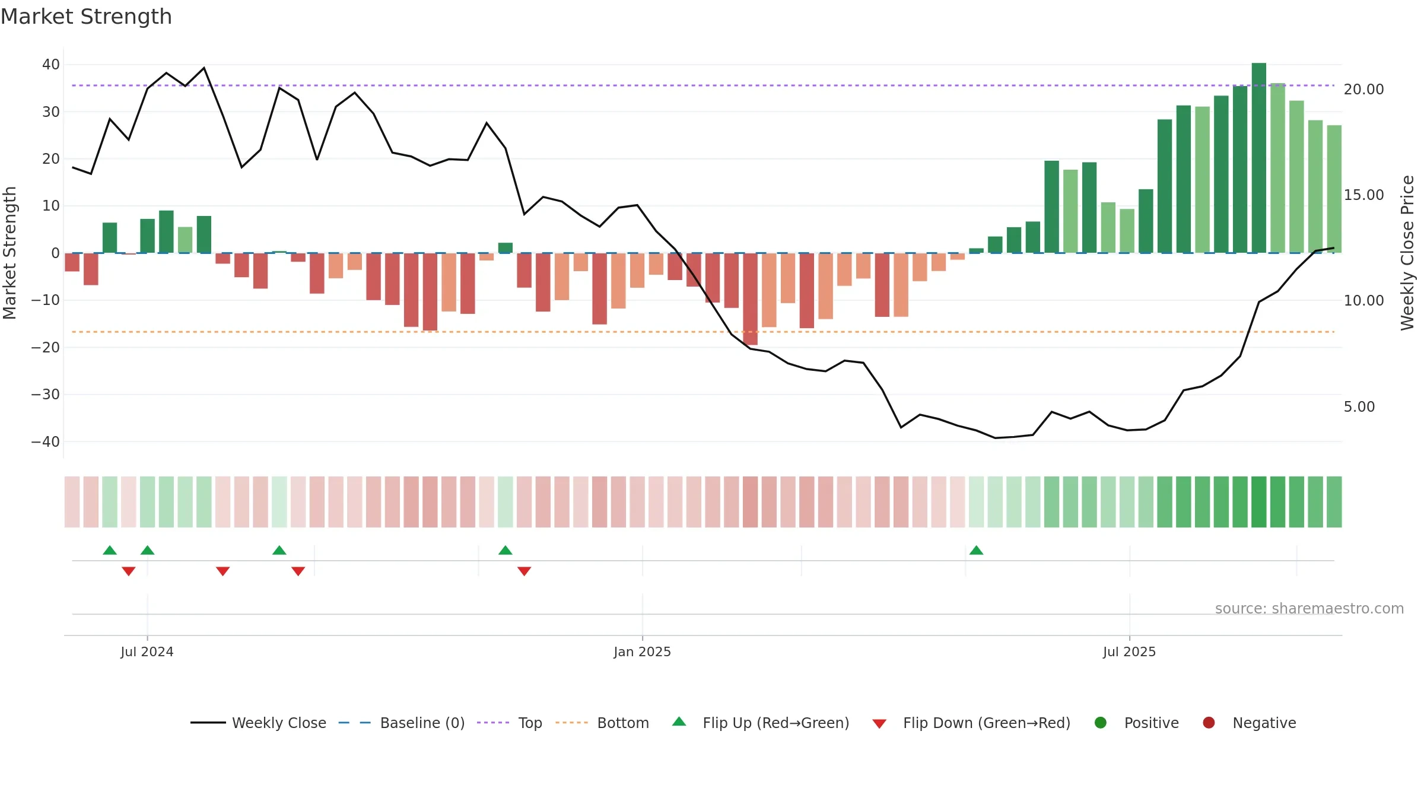This screenshot has height=801, width=1424.
Task: Select the tallest green bar above 40
Action: [1259, 158]
